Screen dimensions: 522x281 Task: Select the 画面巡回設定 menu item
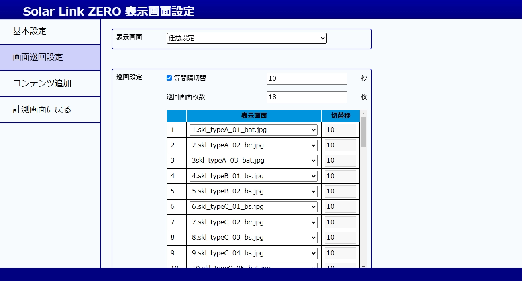[50, 57]
